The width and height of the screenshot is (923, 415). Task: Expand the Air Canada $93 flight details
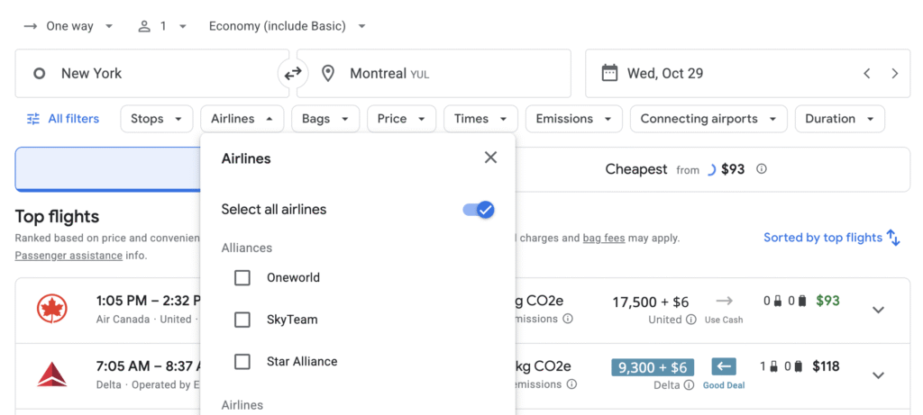[x=878, y=310]
